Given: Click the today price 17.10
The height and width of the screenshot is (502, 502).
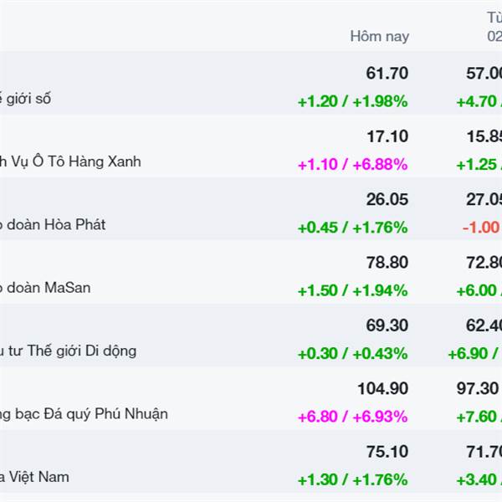Looking at the screenshot, I should [387, 136].
